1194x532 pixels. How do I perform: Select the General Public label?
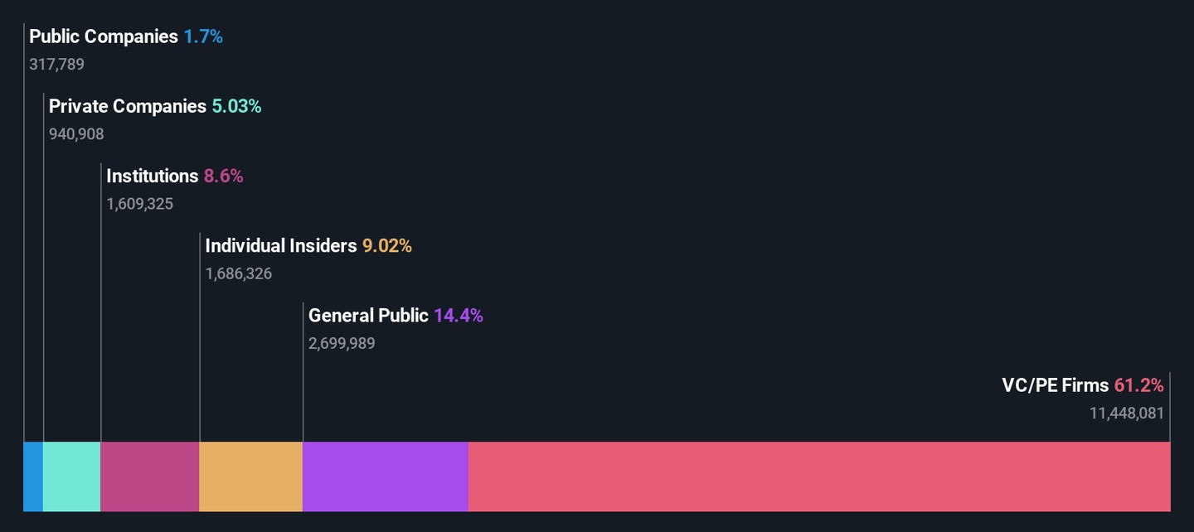[x=368, y=315]
